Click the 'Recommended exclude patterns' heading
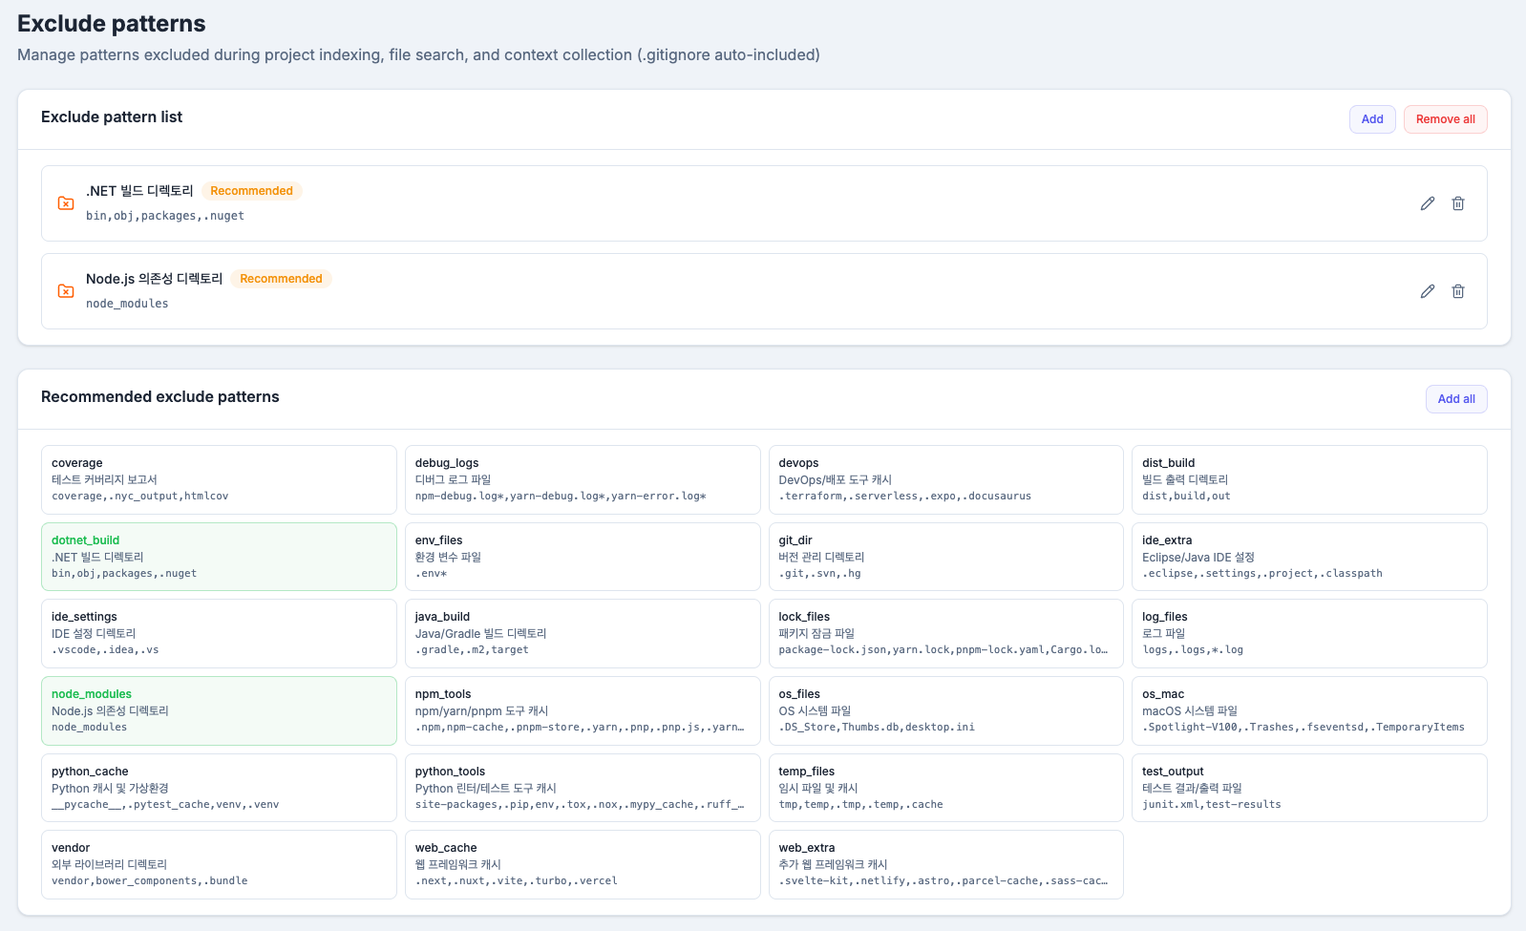 [160, 396]
